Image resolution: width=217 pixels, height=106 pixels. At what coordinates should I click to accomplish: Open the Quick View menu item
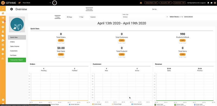[17, 37]
